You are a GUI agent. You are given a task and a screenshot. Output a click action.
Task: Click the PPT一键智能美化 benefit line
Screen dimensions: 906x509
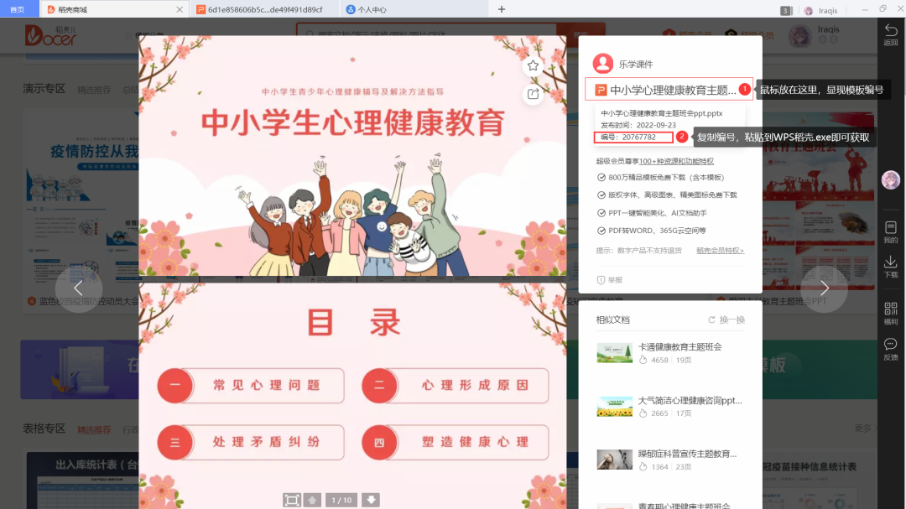[x=652, y=213]
